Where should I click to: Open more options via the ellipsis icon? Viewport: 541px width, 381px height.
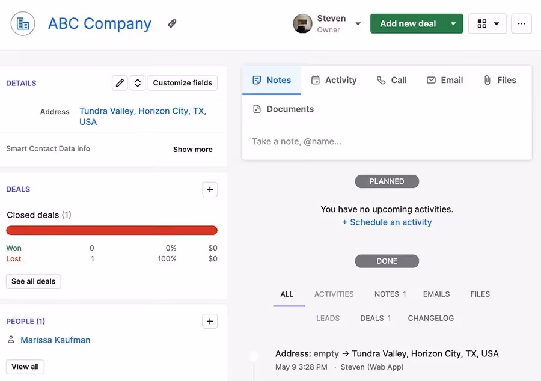521,23
